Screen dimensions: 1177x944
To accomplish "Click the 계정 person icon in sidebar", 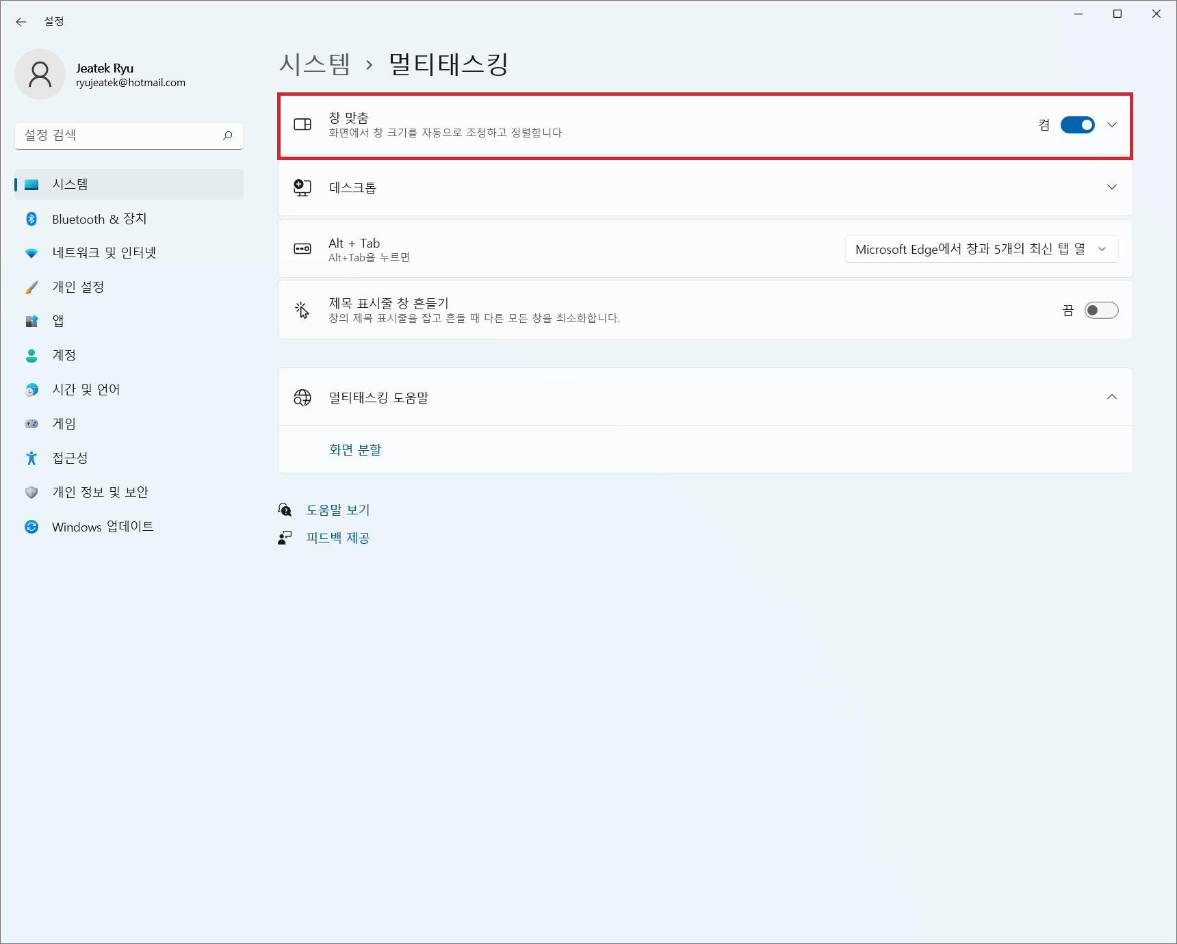I will pyautogui.click(x=31, y=356).
